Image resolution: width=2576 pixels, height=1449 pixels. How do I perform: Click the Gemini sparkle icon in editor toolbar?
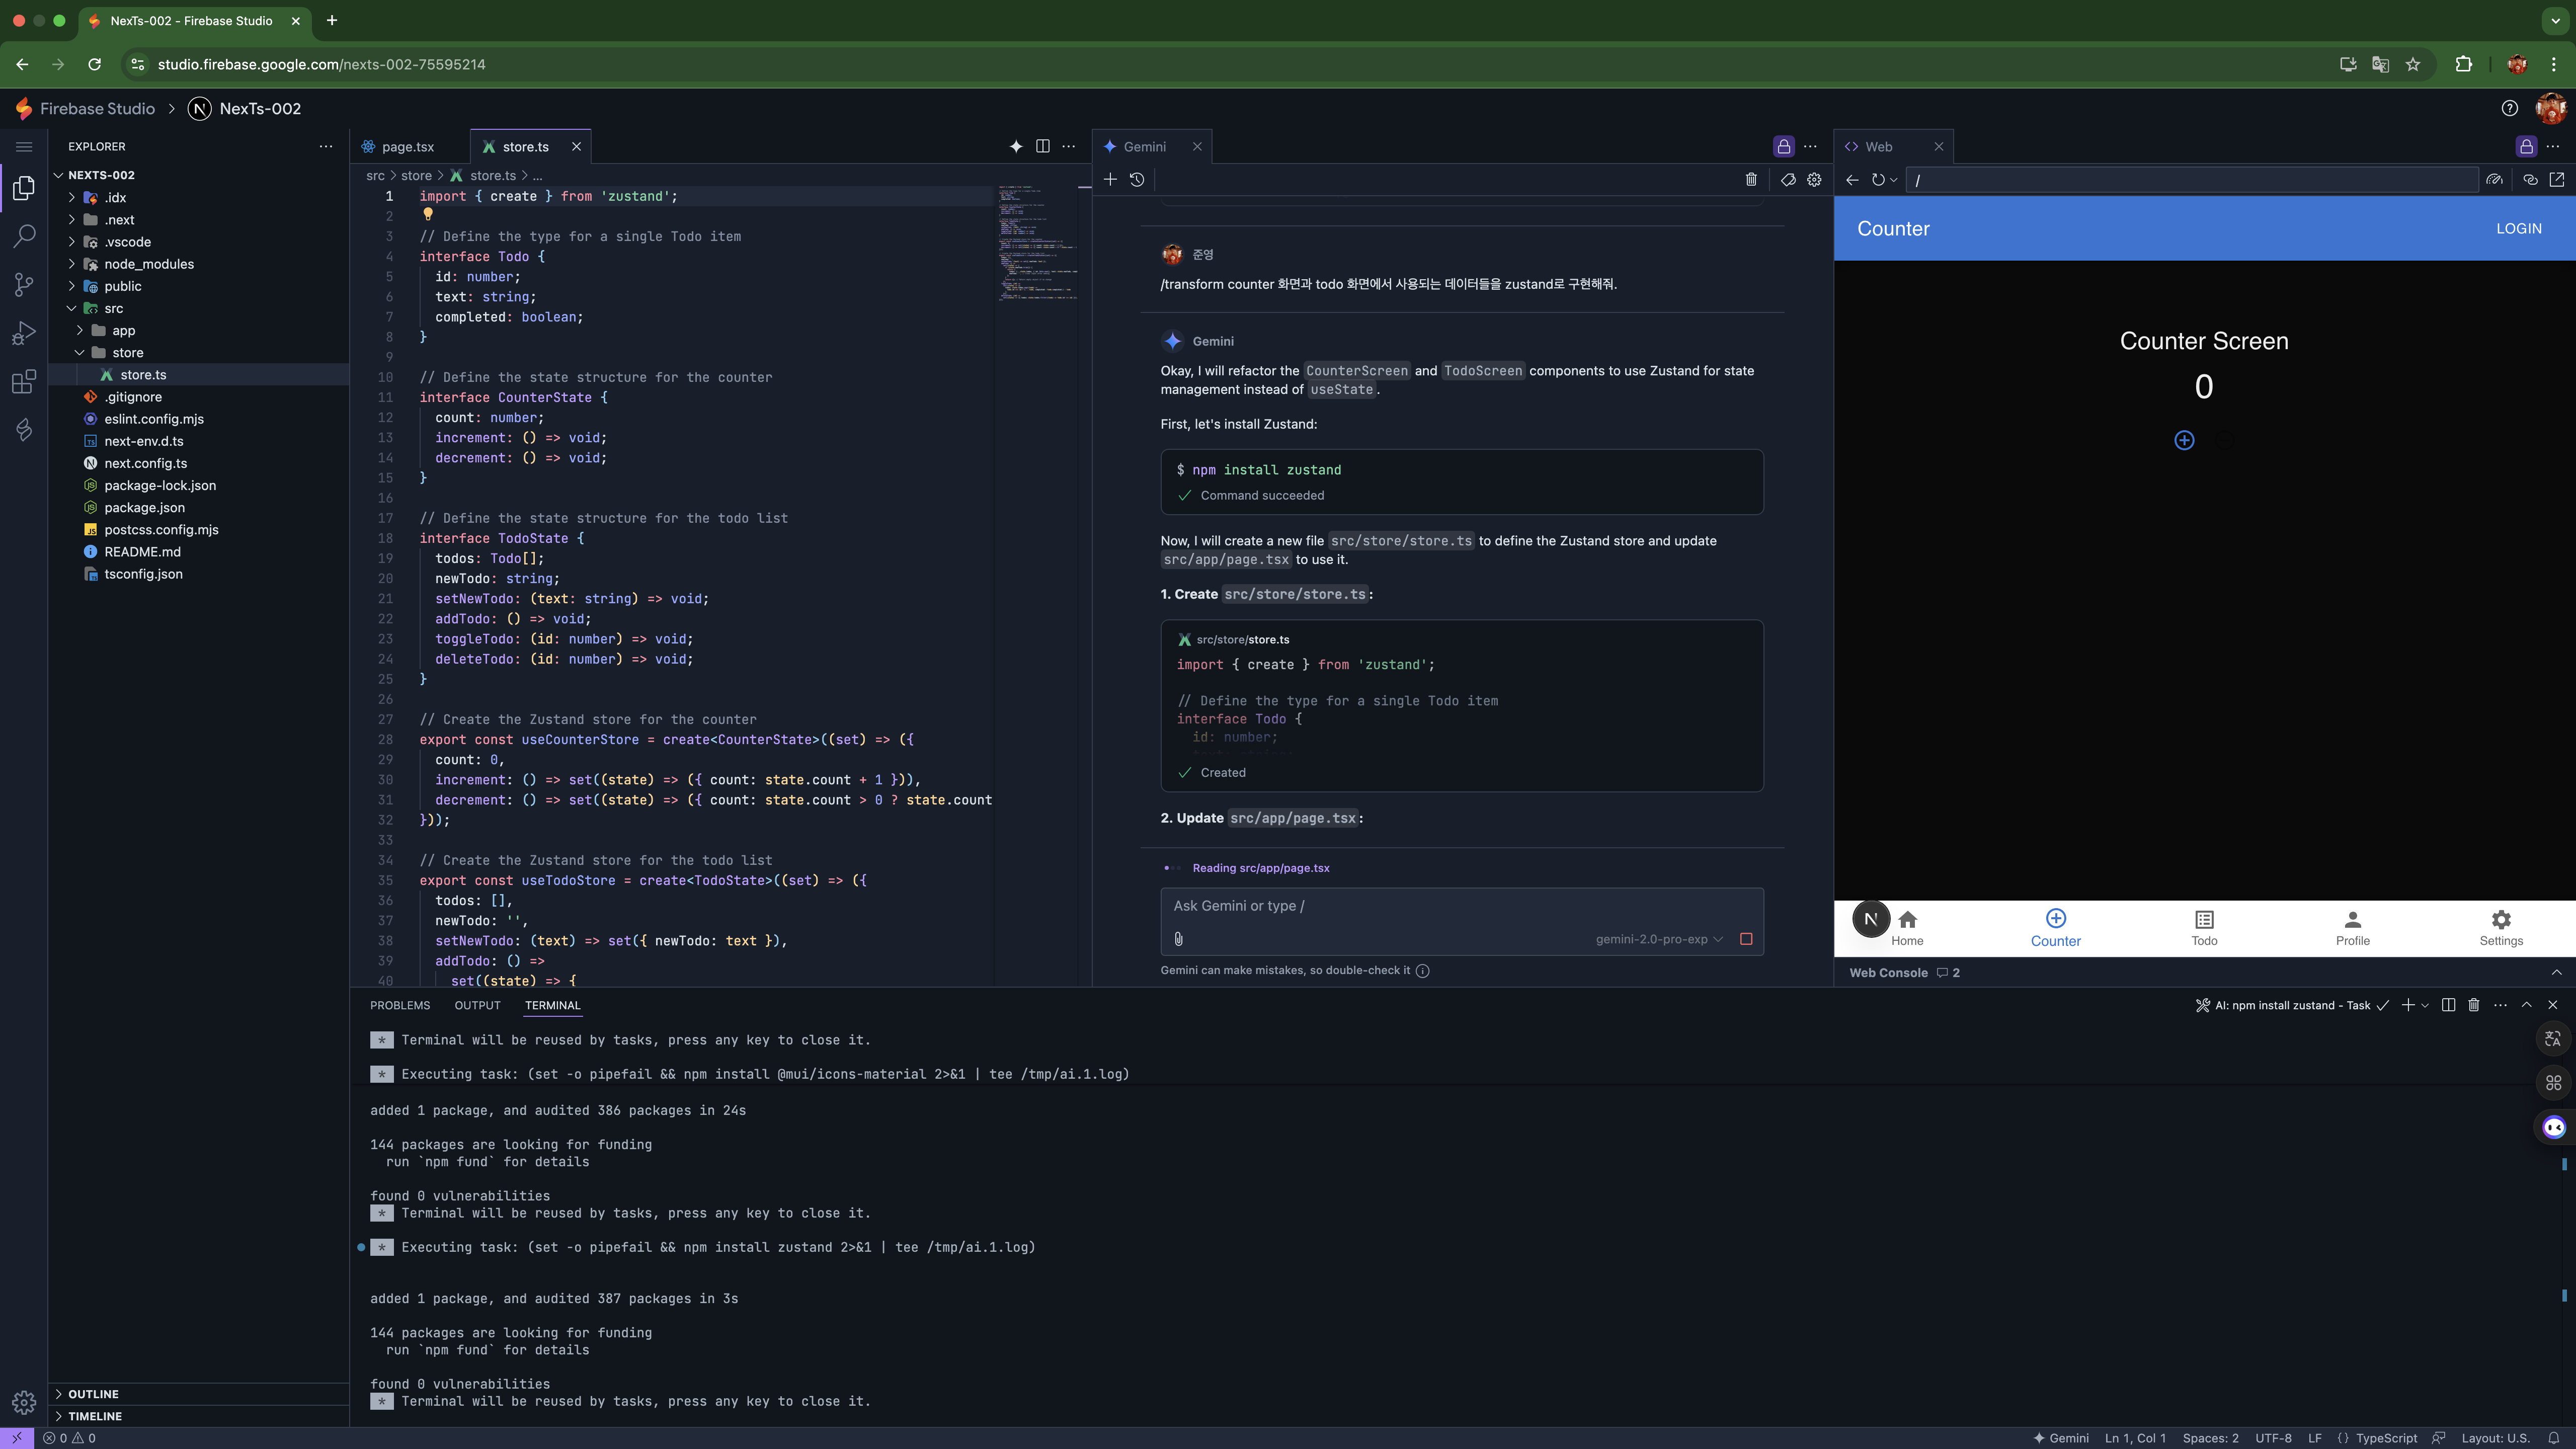(x=1016, y=147)
